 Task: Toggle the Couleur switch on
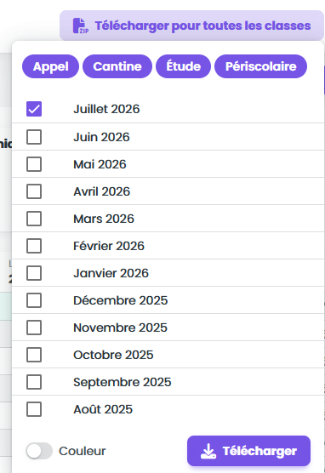tap(39, 451)
